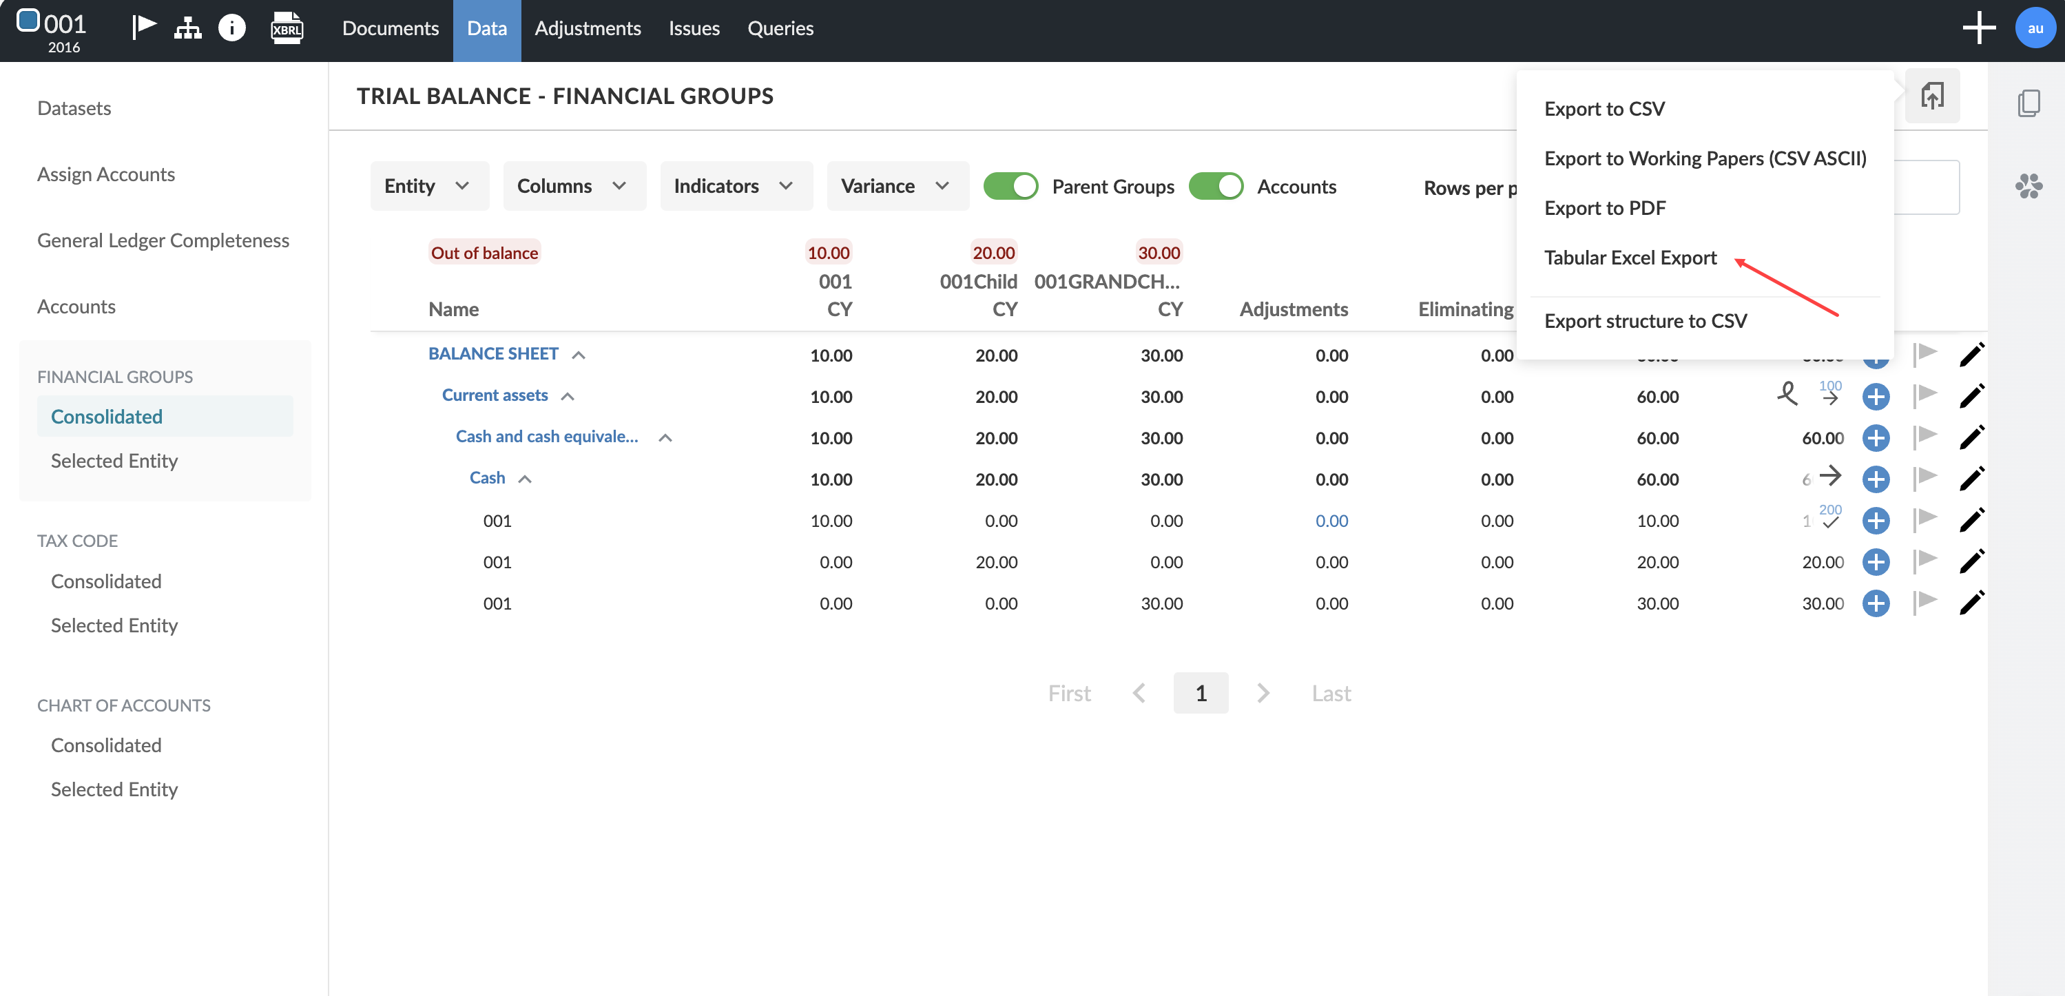Screen dimensions: 2065x996
Task: Click the 001 engagement square icon
Action: (28, 20)
